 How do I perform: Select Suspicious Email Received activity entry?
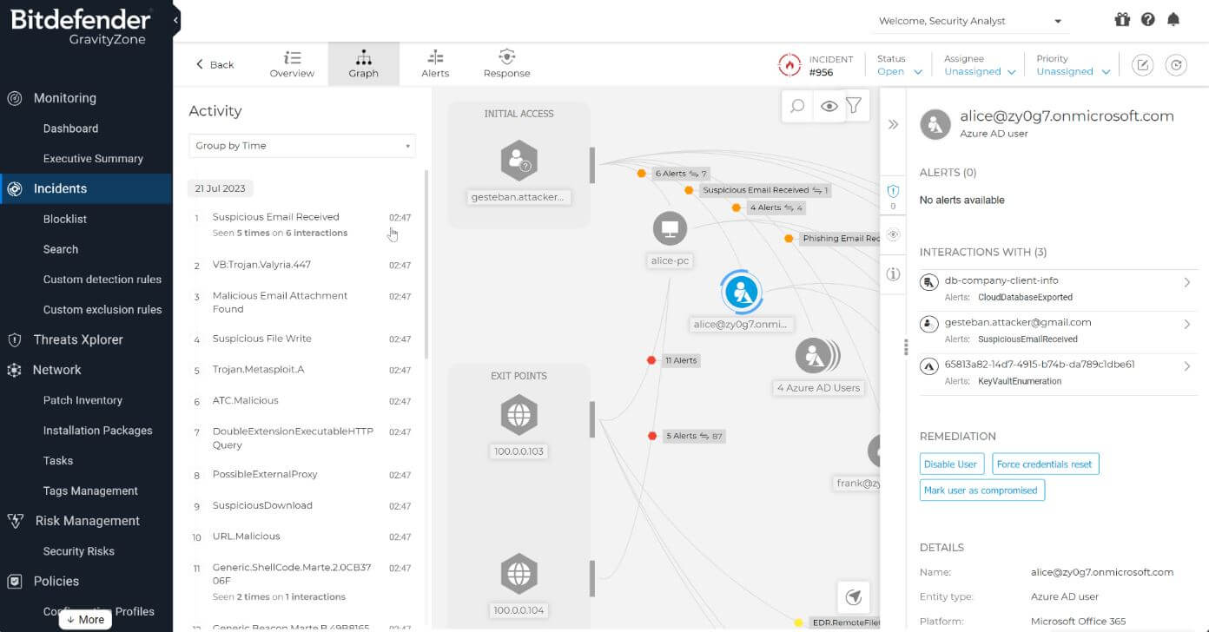tap(276, 217)
